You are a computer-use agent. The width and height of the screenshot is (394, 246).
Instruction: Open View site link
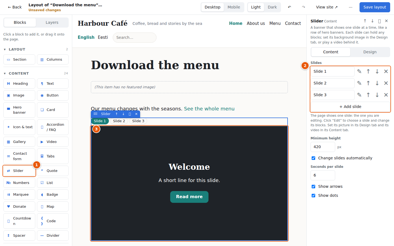click(x=327, y=7)
